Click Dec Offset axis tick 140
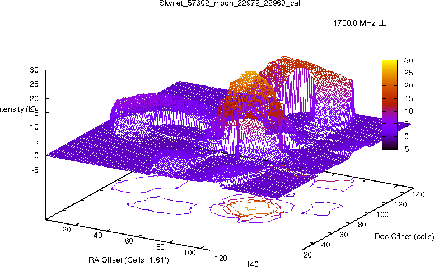Viewport: 434px width, 267px height. pyautogui.click(x=418, y=194)
